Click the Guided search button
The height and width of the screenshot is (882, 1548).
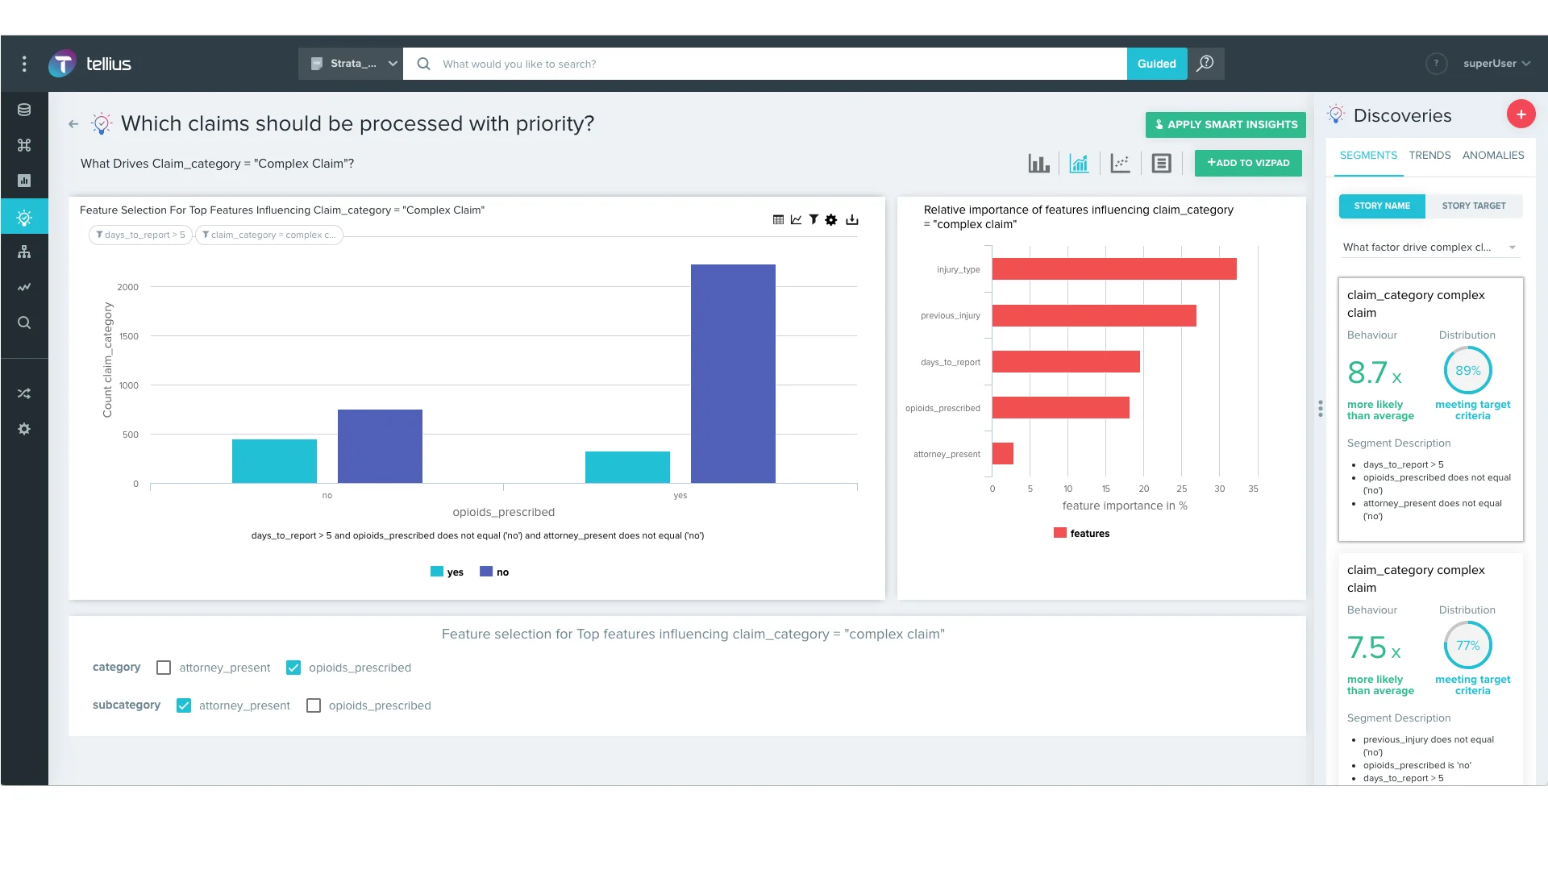coord(1156,64)
